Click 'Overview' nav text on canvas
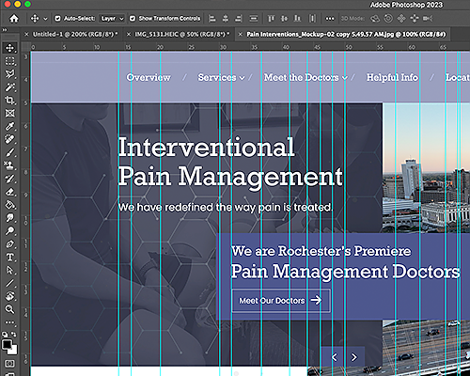This screenshot has width=470, height=376. click(x=149, y=77)
